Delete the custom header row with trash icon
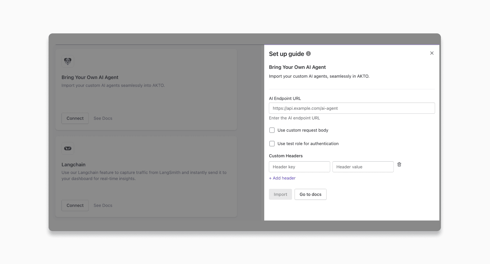This screenshot has height=264, width=490. pos(399,164)
